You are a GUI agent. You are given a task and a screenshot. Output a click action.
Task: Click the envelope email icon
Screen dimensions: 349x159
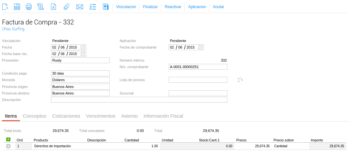[80, 7]
